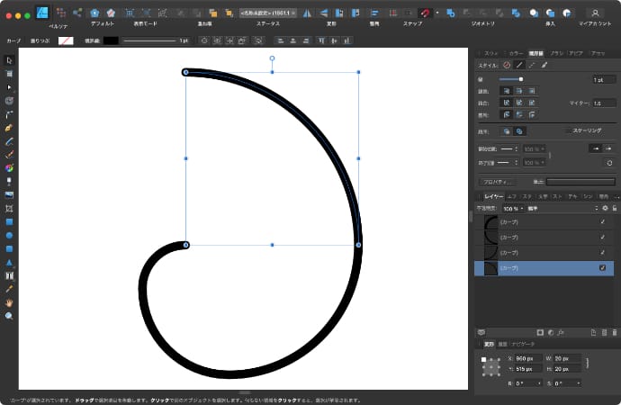Open the stroke start arrowhead dropdown
This screenshot has height=405, width=621.
(x=509, y=148)
